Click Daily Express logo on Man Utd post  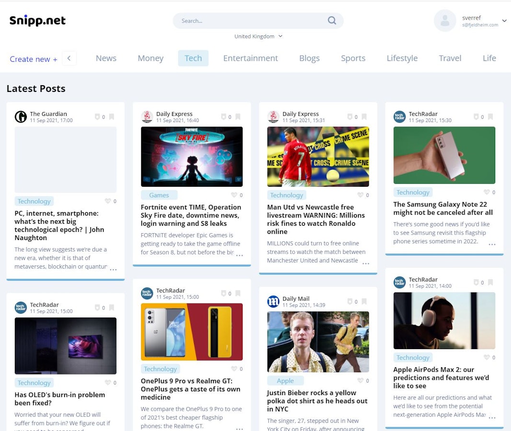point(273,117)
